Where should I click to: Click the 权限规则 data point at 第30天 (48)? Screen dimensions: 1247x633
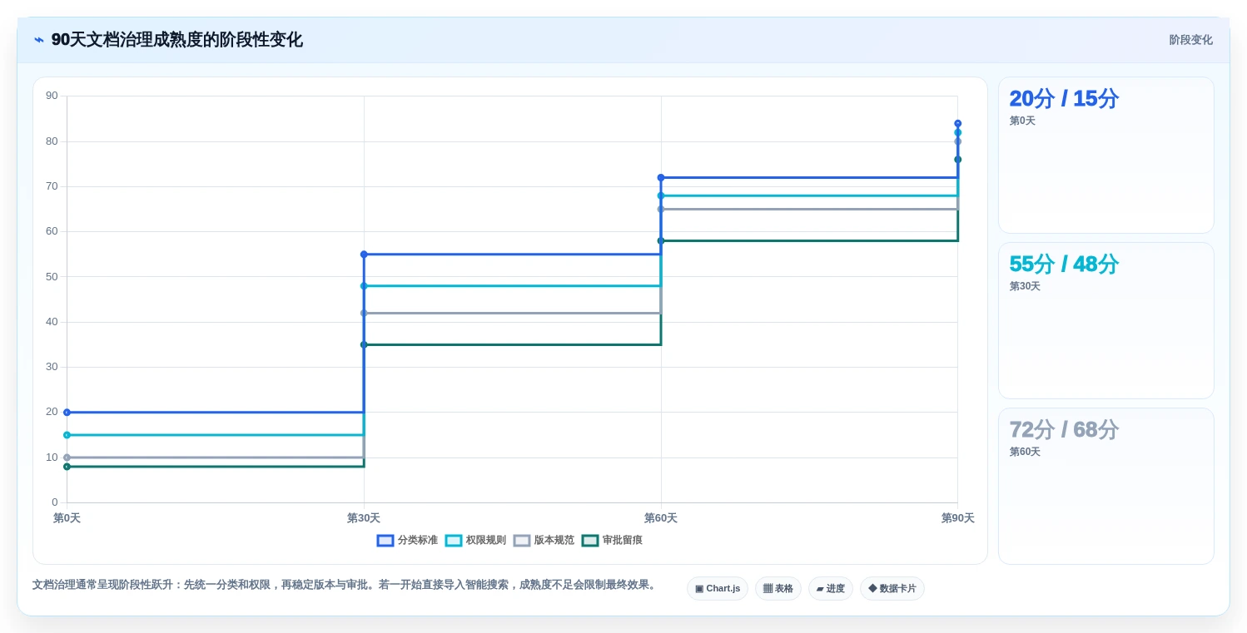point(364,286)
